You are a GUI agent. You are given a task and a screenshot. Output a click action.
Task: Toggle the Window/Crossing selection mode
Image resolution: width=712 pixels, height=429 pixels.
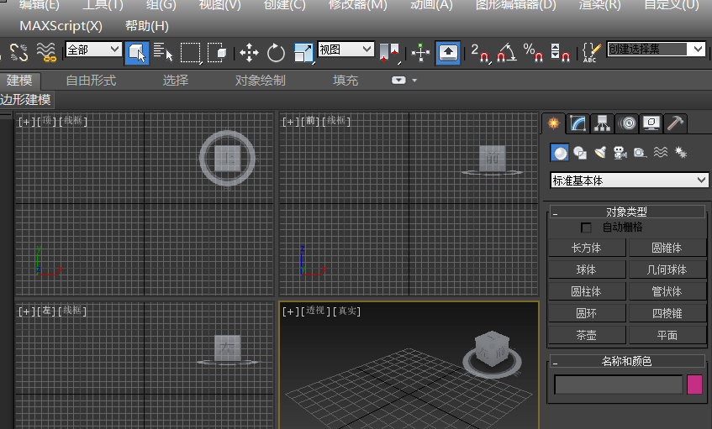pos(217,53)
